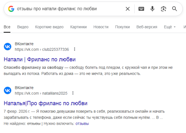The width and height of the screenshot is (186, 133).
Task: Select the "Новости" tab
Action: point(101,27)
